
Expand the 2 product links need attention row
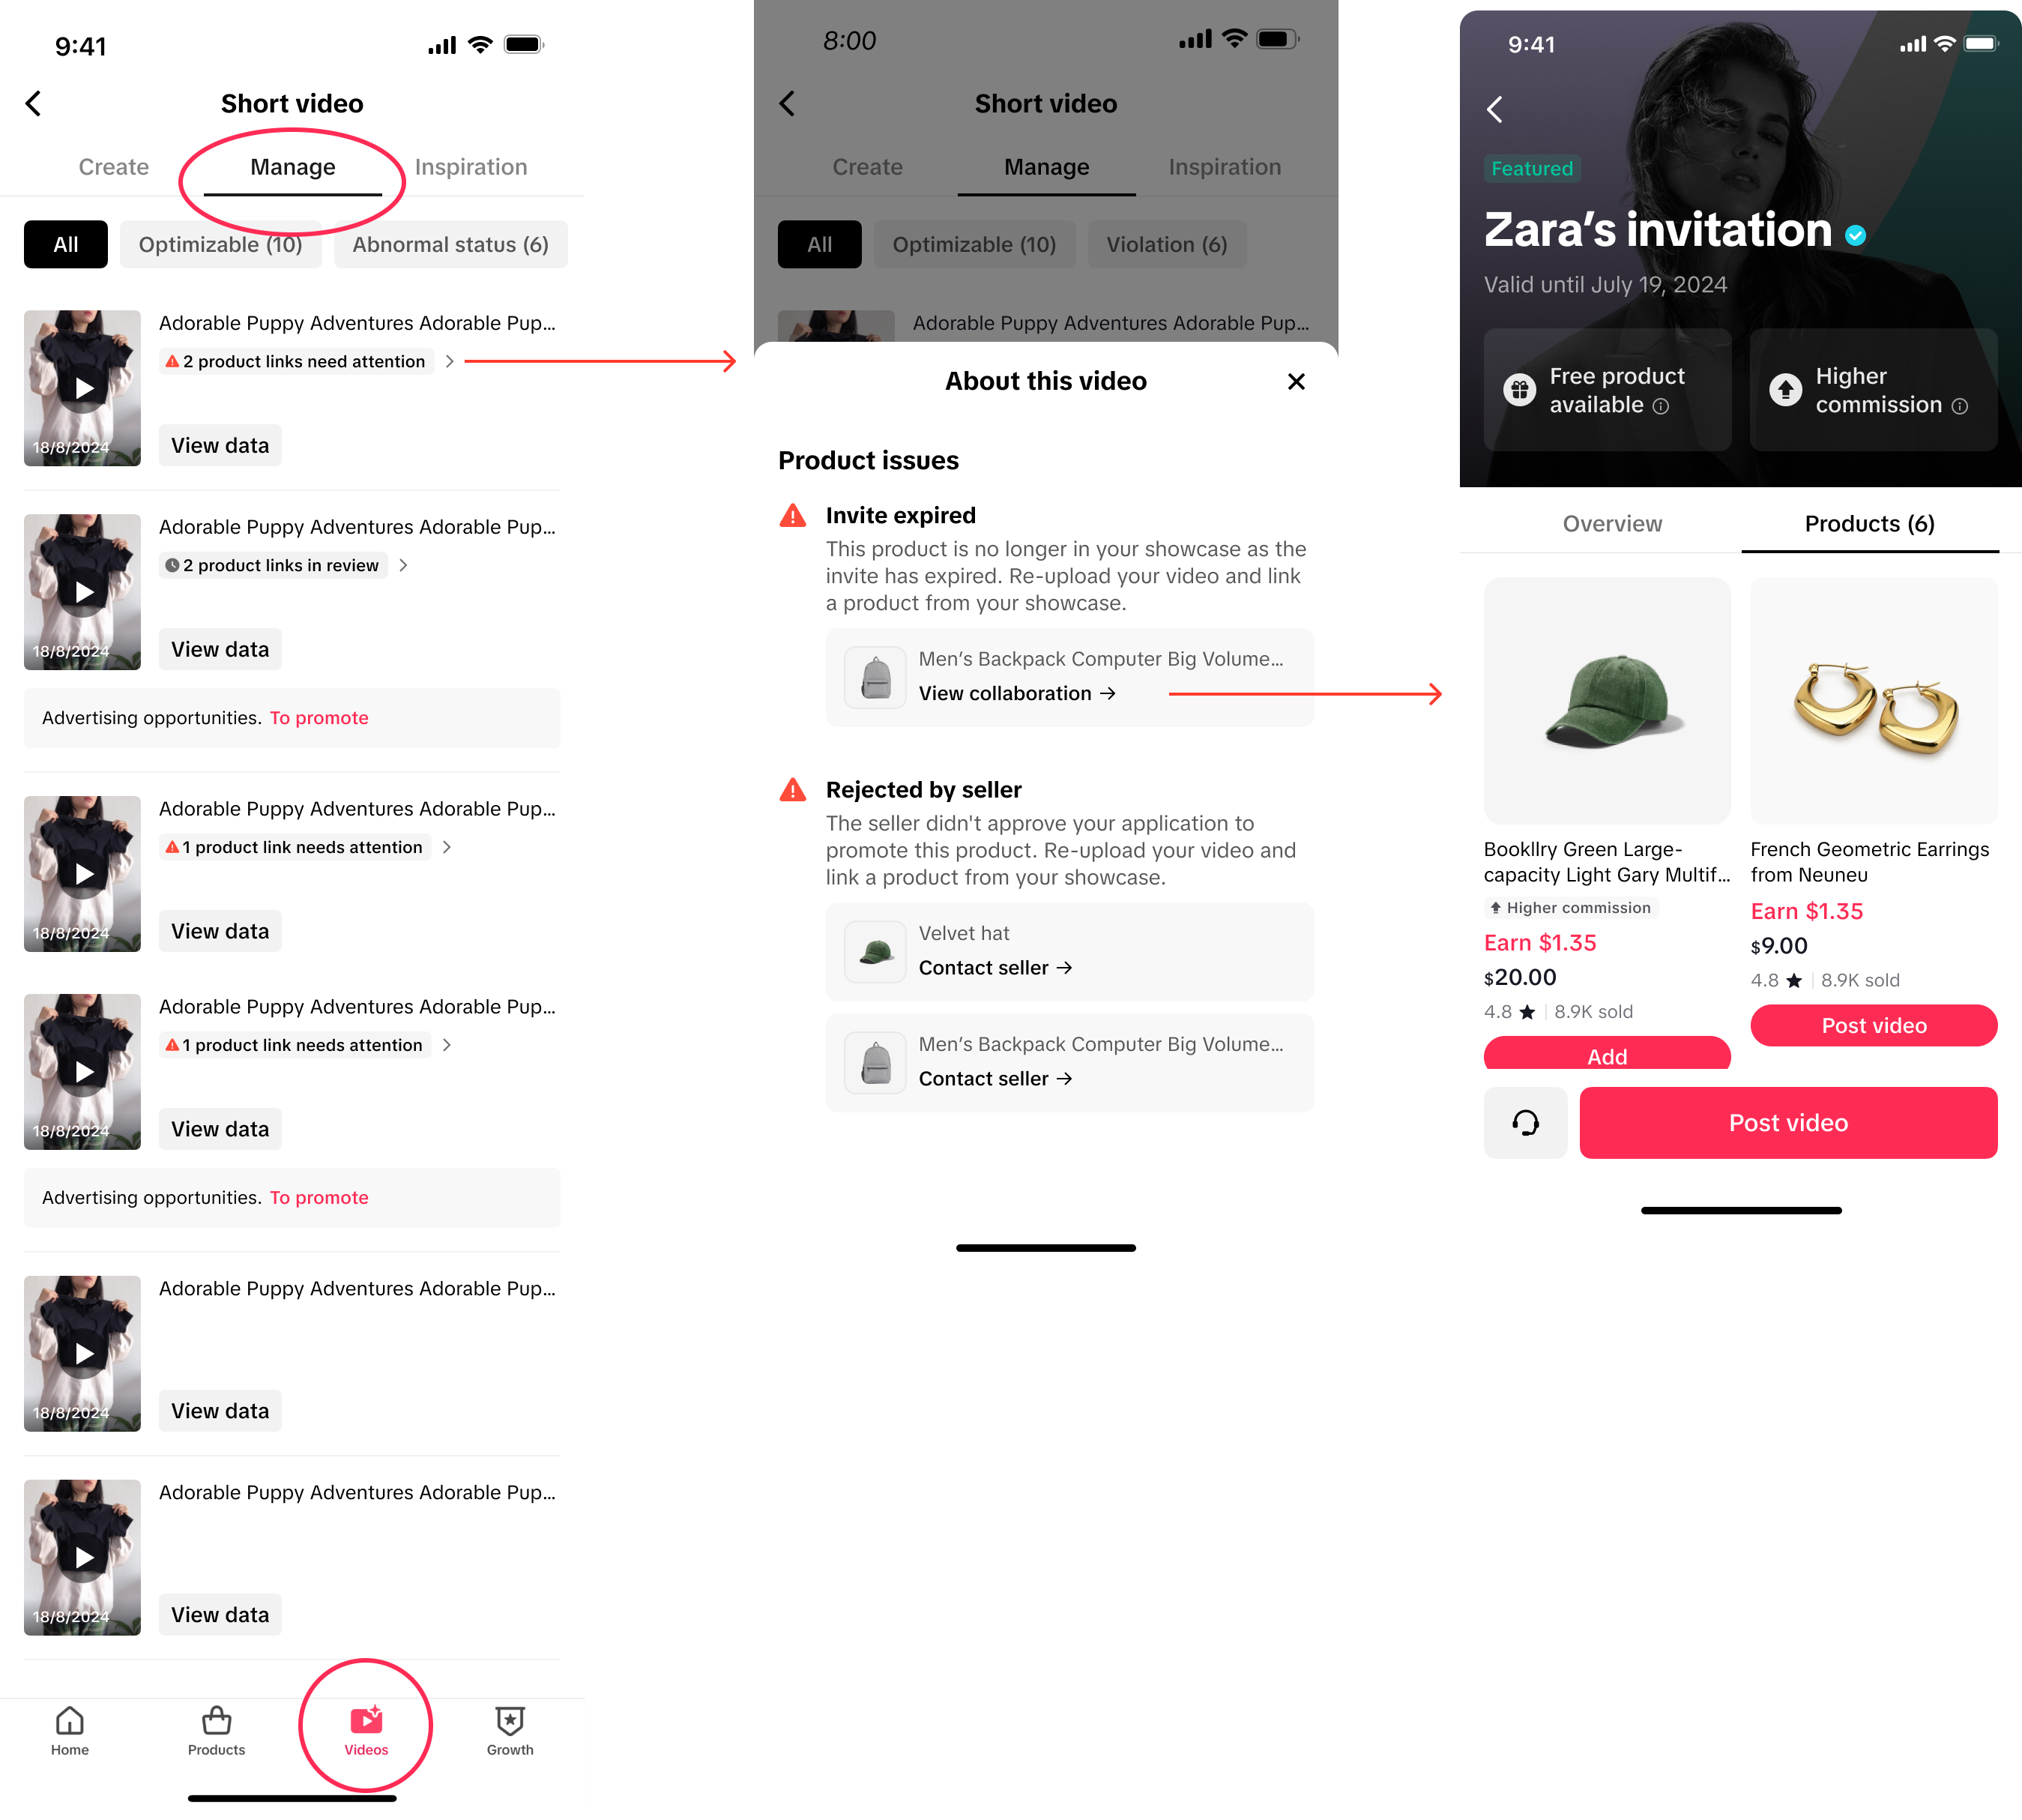click(x=309, y=361)
